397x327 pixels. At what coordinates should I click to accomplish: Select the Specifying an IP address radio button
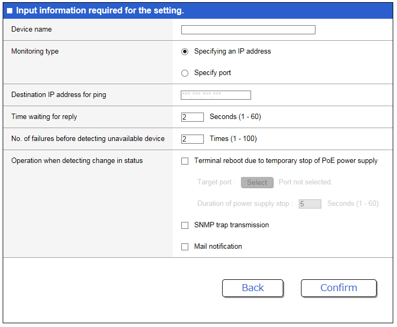185,52
